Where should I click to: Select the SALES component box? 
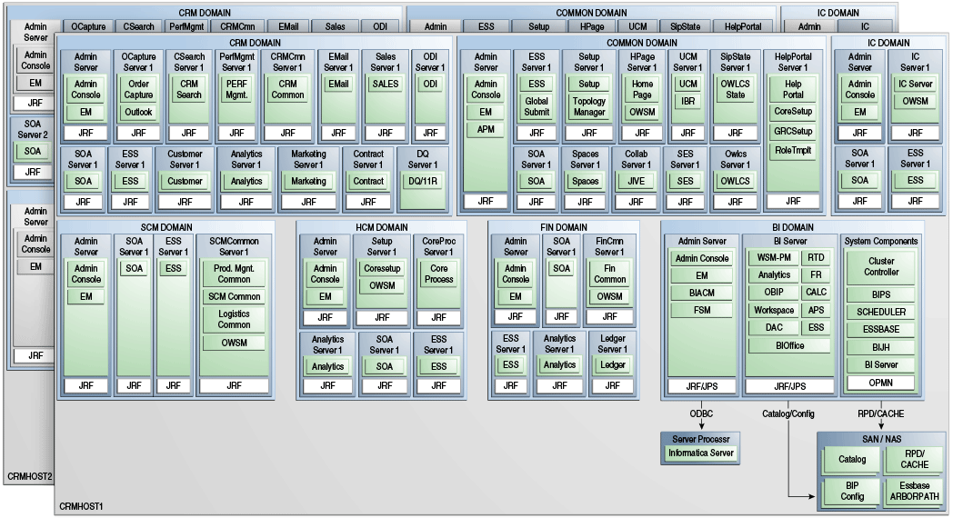(386, 85)
